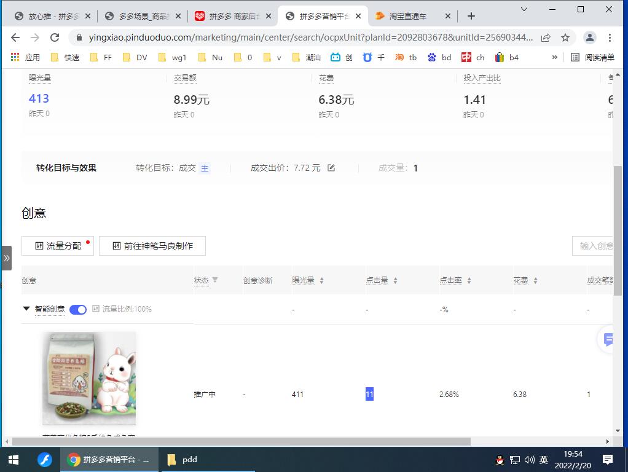Reload the current page
Screen dimensions: 628x472
point(55,37)
